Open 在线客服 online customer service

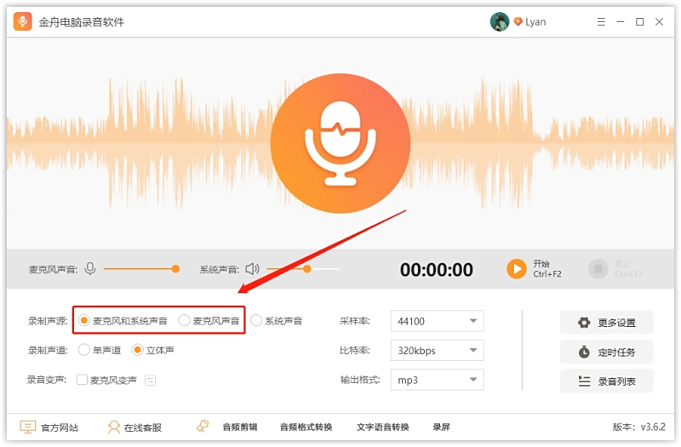(134, 427)
